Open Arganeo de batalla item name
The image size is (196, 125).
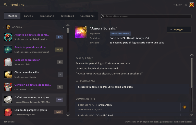click(x=32, y=35)
